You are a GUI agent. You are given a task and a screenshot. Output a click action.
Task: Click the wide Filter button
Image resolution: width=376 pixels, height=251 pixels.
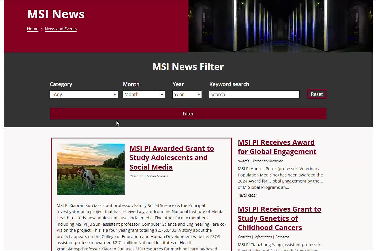point(188,114)
